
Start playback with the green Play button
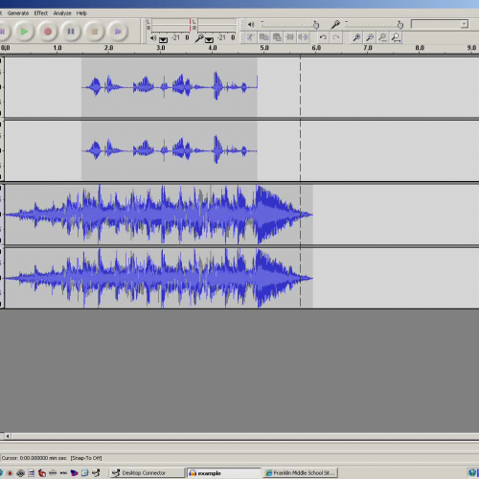coord(24,32)
